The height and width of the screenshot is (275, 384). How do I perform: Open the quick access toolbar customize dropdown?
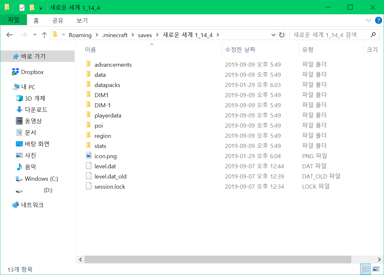click(41, 8)
